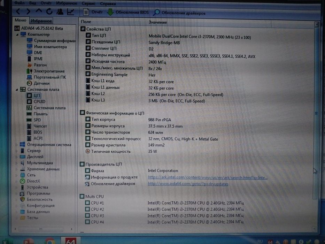Click Обновления BIOS toolbar button

click(128, 12)
